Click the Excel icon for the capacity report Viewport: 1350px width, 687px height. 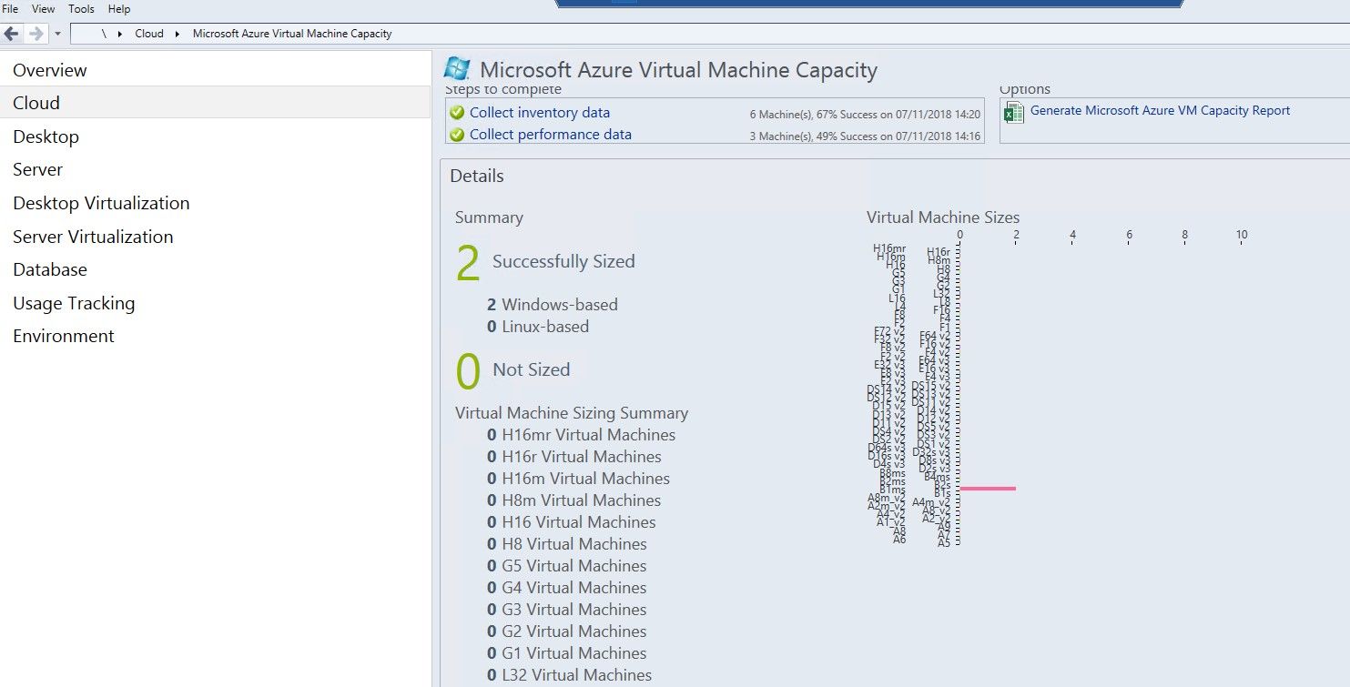click(1013, 113)
